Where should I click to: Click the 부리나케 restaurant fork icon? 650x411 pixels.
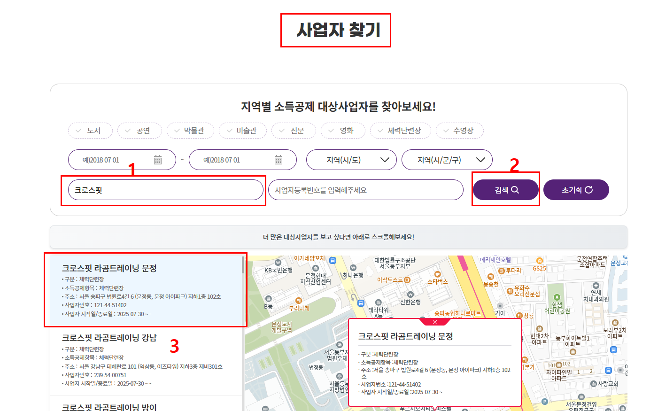pos(299,301)
